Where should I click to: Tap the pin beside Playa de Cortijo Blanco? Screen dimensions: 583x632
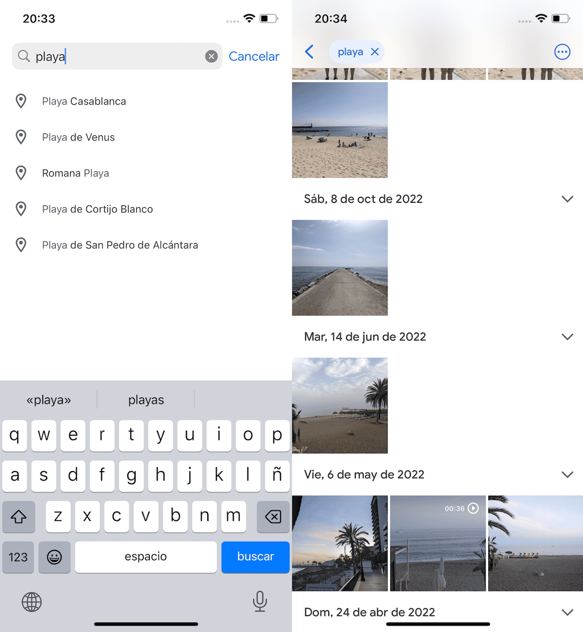(21, 209)
